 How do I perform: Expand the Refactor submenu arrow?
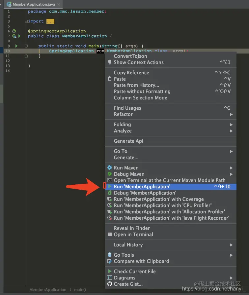[x=231, y=114]
